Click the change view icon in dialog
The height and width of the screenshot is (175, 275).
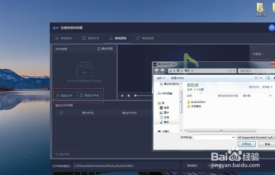coord(256,78)
